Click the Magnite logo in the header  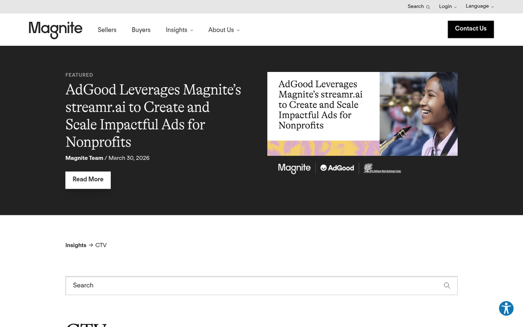pos(55,30)
